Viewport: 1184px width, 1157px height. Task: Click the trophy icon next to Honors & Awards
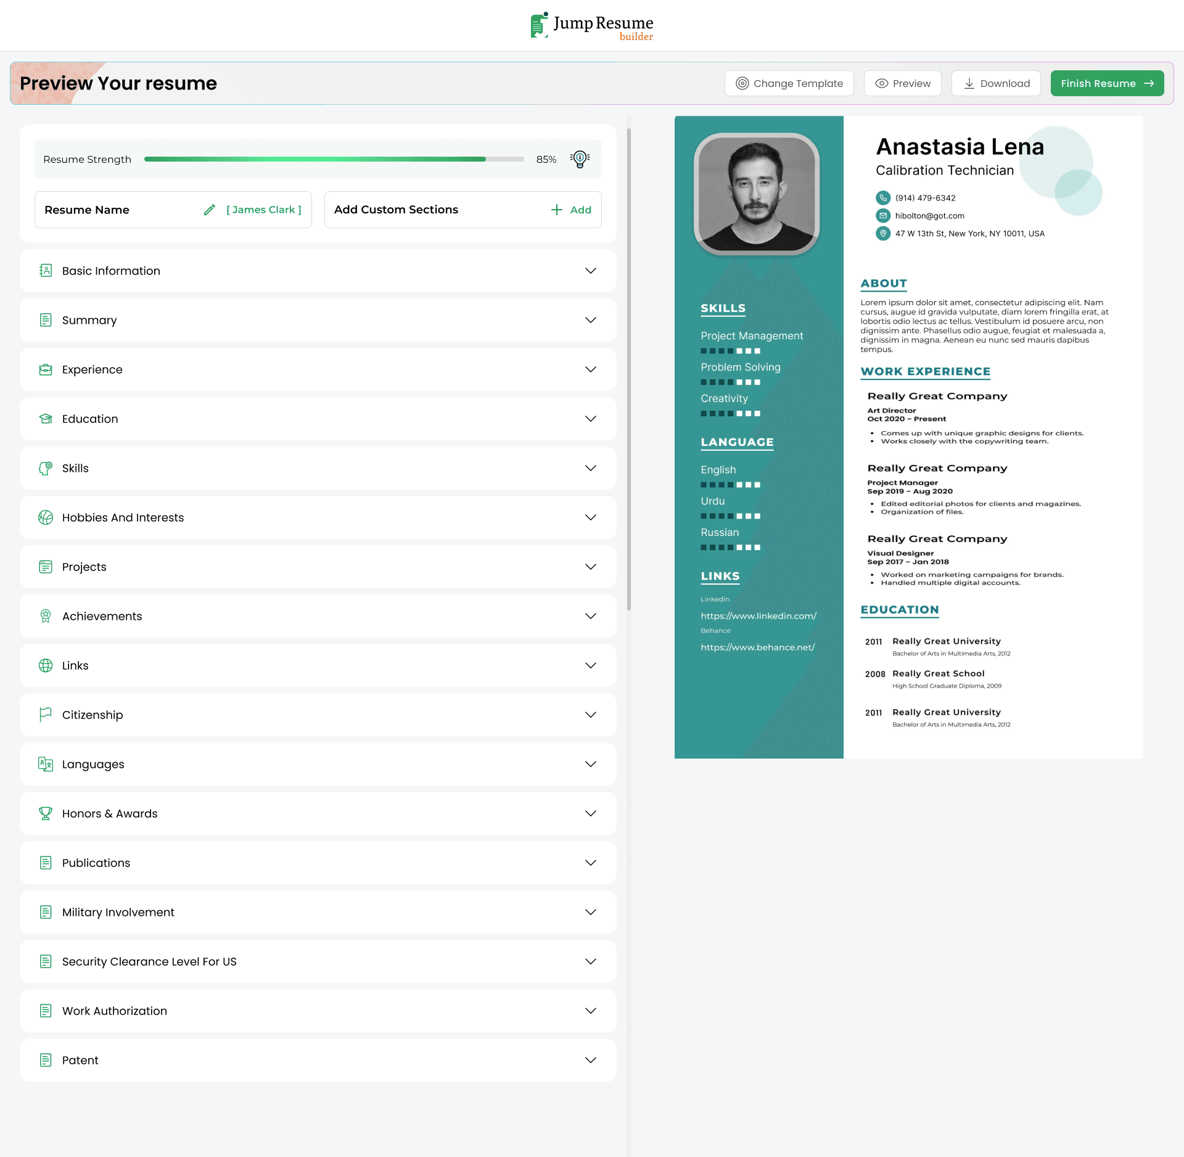click(46, 813)
